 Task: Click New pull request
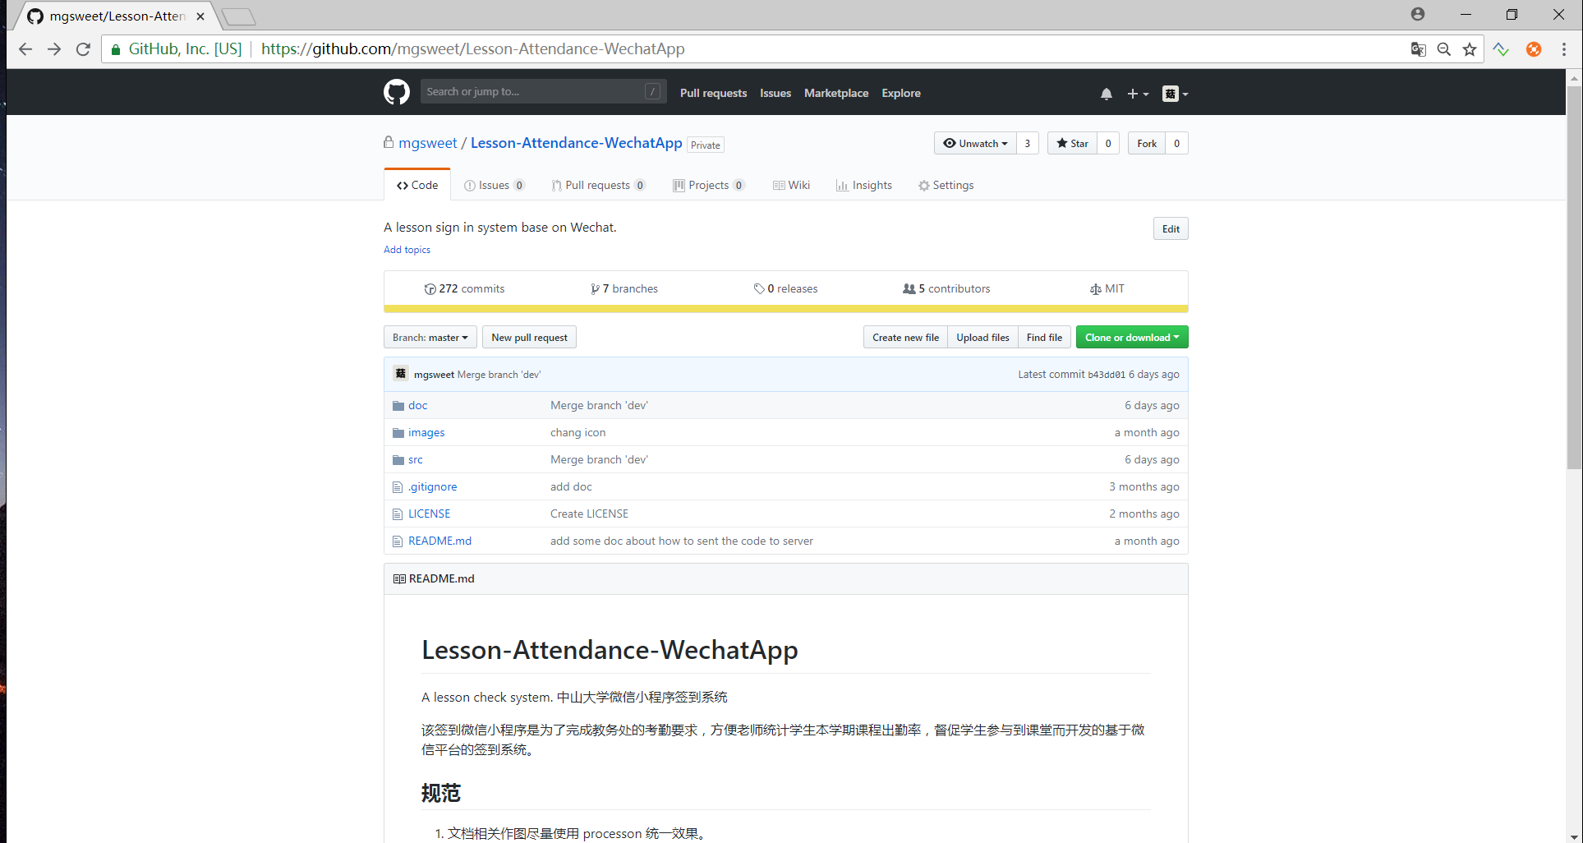click(x=529, y=337)
